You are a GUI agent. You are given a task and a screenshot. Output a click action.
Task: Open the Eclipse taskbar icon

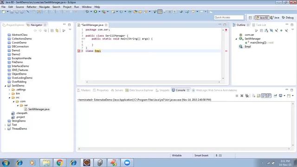coord(87,163)
